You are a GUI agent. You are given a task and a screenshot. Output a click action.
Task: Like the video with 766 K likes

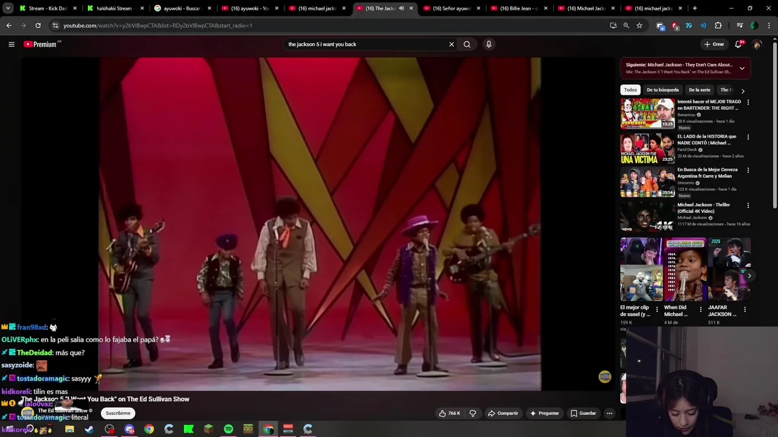tap(450, 413)
